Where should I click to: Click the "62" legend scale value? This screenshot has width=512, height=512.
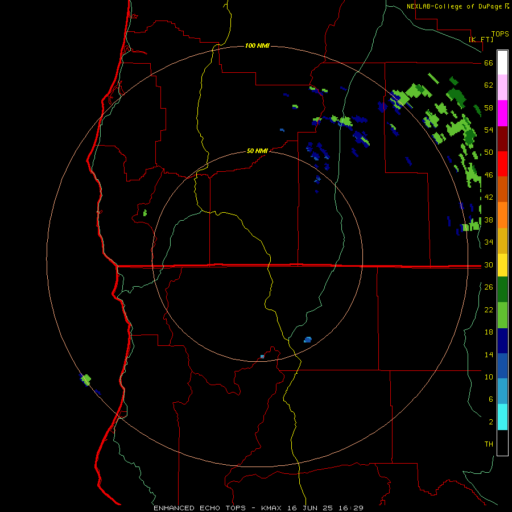tap(489, 85)
